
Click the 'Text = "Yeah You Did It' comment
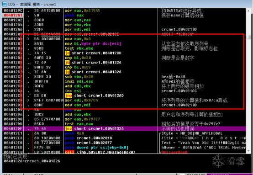pos(204,143)
